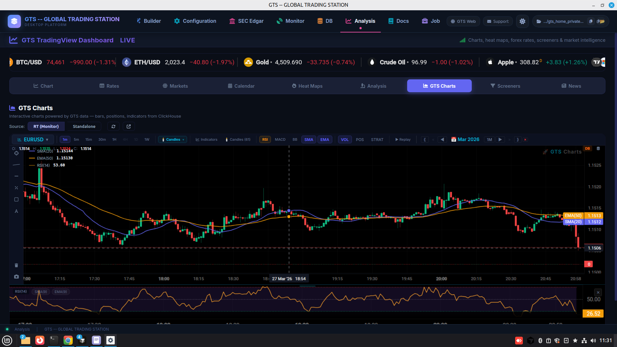Viewport: 617px width, 347px height.
Task: Select the 1W timeframe
Action: (147, 139)
